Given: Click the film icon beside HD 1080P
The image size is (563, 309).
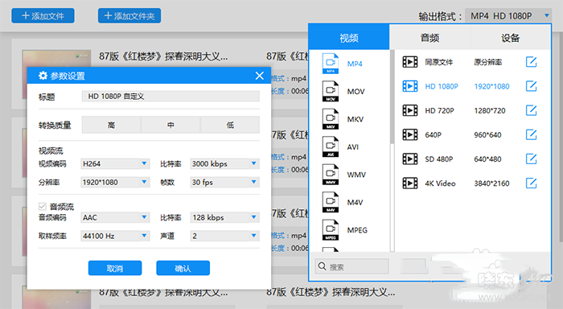Looking at the screenshot, I should point(410,86).
